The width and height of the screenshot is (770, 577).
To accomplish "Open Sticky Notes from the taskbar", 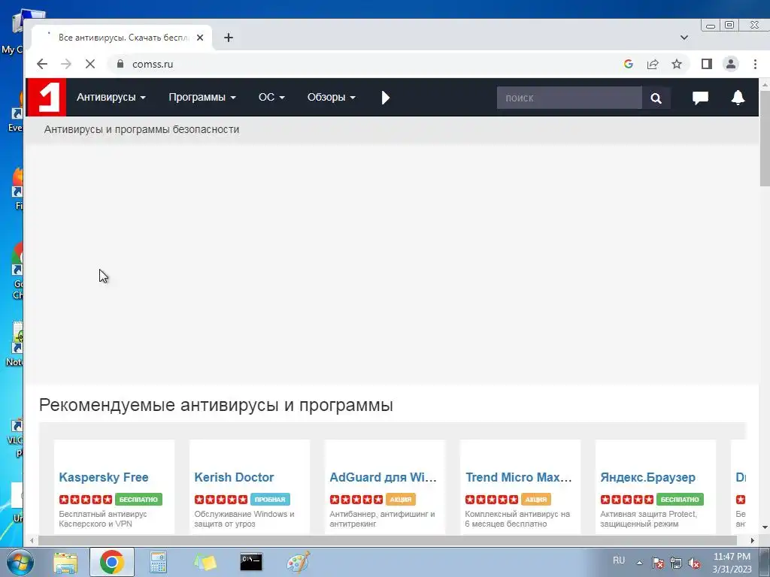I will click(205, 562).
